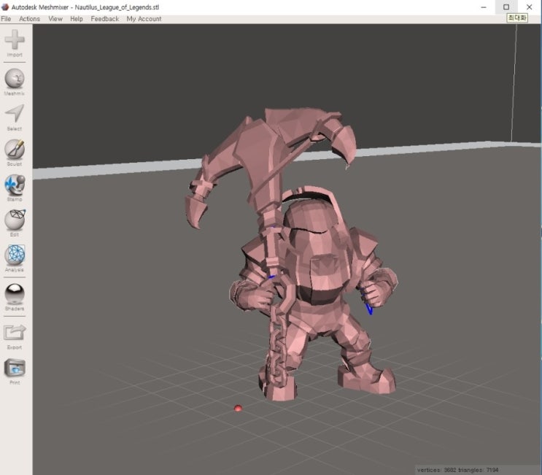This screenshot has width=542, height=475.
Task: Open the My Account menu
Action: pos(144,19)
